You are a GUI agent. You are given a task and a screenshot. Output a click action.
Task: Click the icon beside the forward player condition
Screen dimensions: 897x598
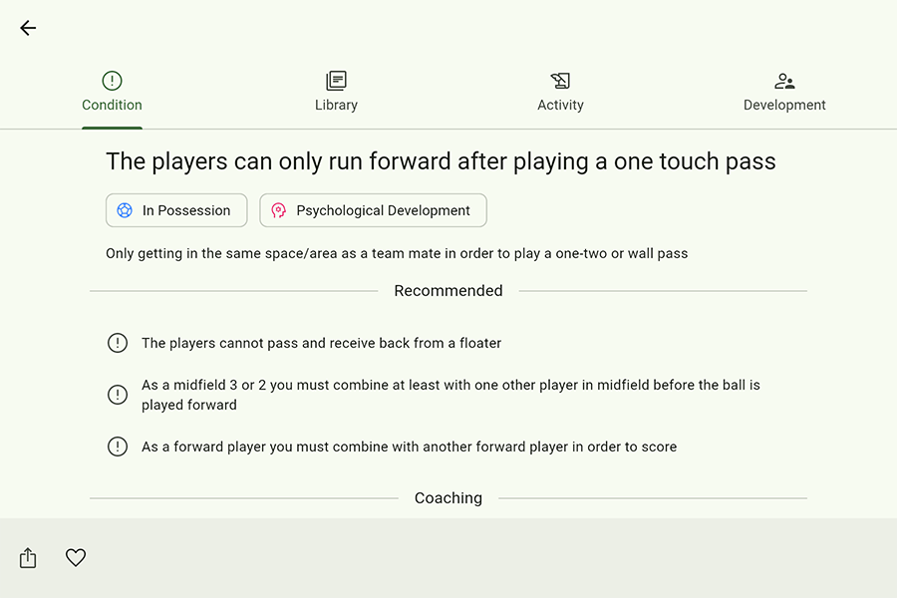coord(118,447)
